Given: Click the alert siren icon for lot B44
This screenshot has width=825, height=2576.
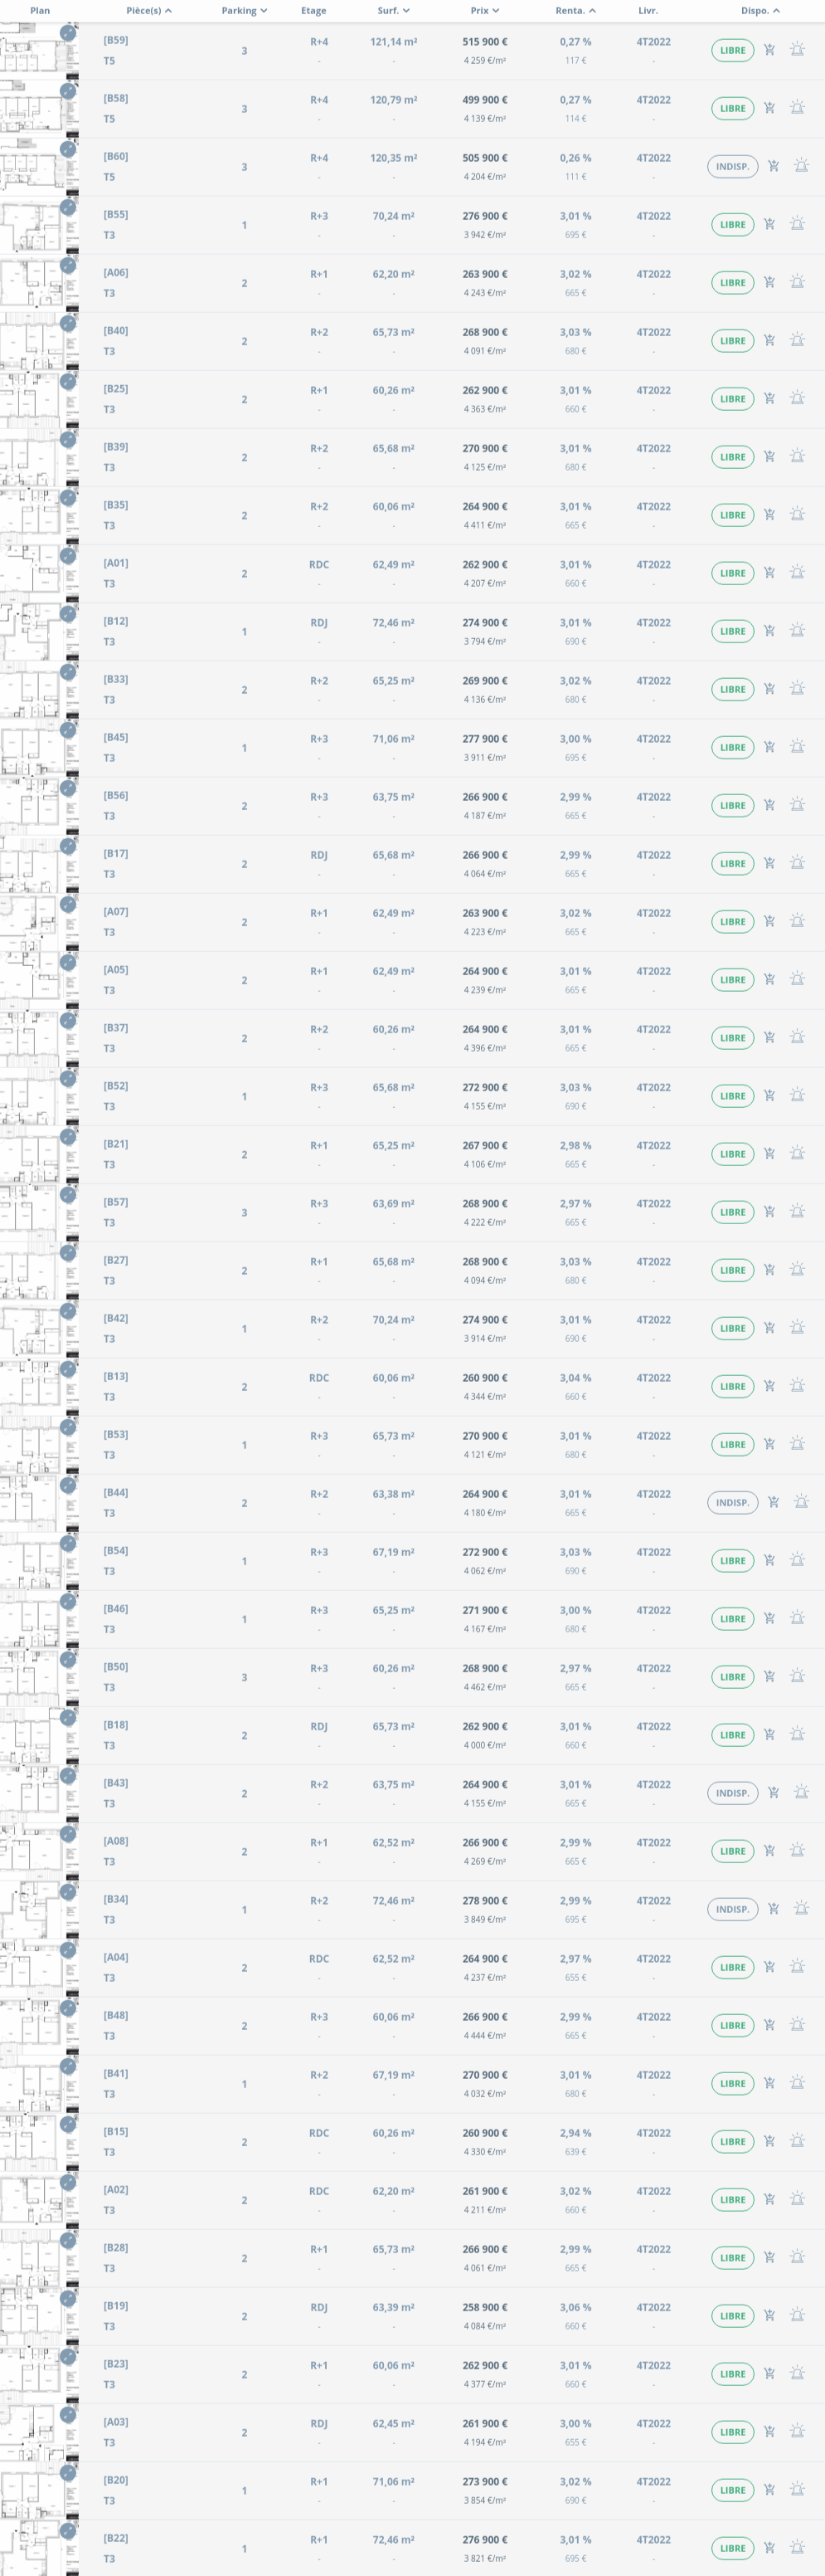Looking at the screenshot, I should pos(801,1501).
